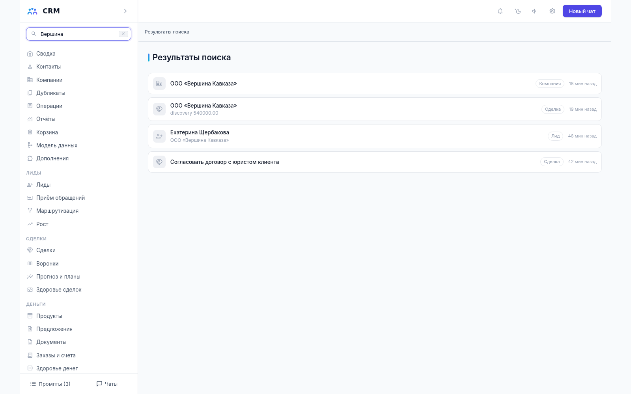Open Приём обращений inbox icon
The width and height of the screenshot is (631, 394).
point(30,198)
